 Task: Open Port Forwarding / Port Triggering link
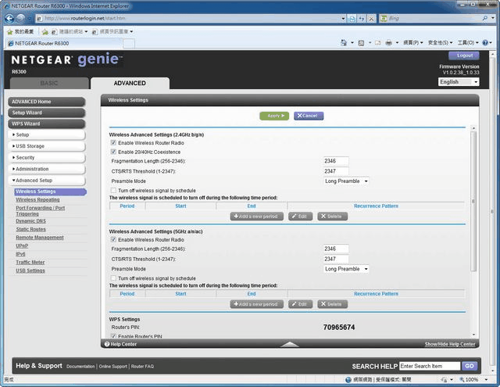click(x=40, y=211)
